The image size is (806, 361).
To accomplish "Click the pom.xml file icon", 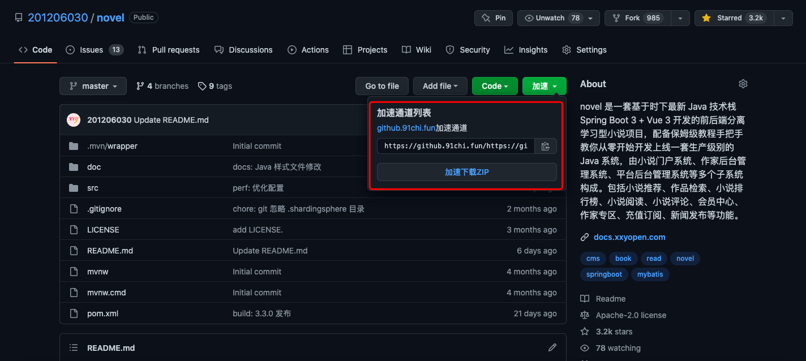I will coord(74,313).
